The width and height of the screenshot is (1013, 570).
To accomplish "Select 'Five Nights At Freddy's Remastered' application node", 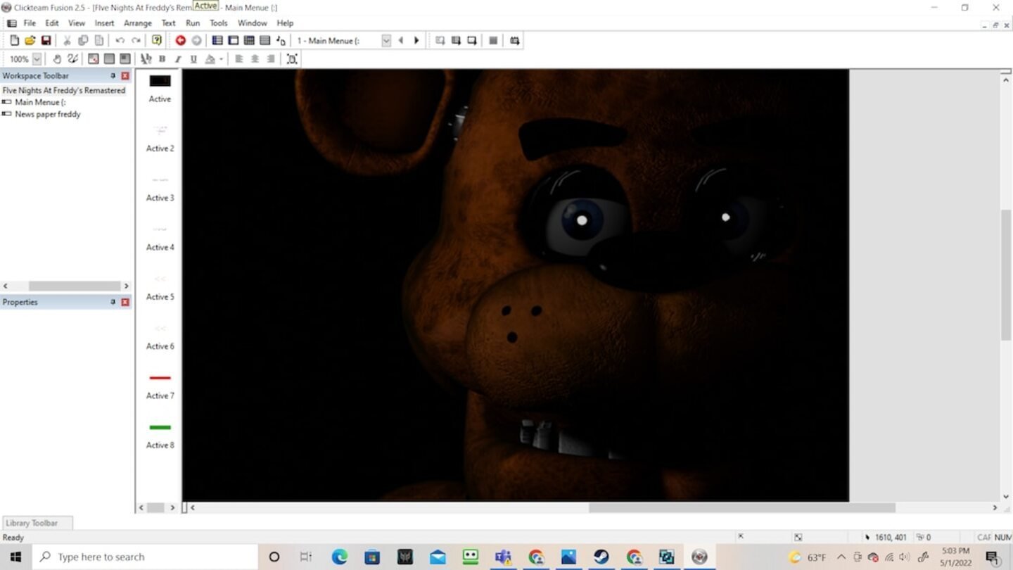I will click(x=64, y=90).
